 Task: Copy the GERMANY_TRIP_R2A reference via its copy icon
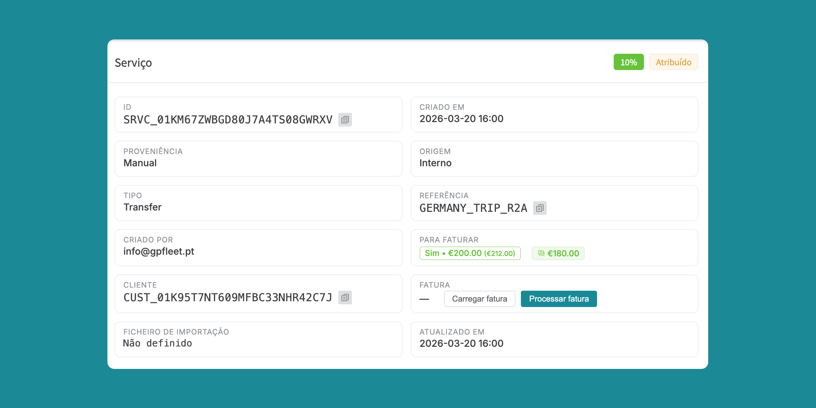click(x=540, y=208)
